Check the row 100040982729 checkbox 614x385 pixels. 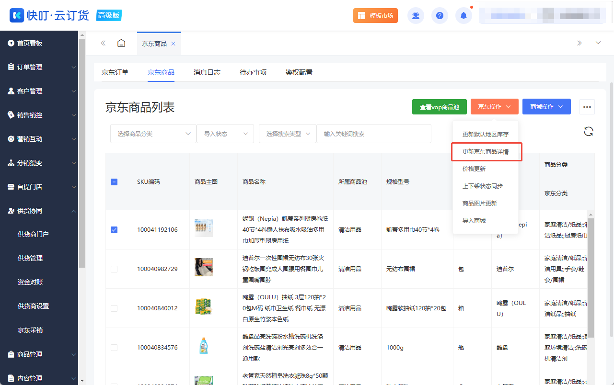coord(114,269)
